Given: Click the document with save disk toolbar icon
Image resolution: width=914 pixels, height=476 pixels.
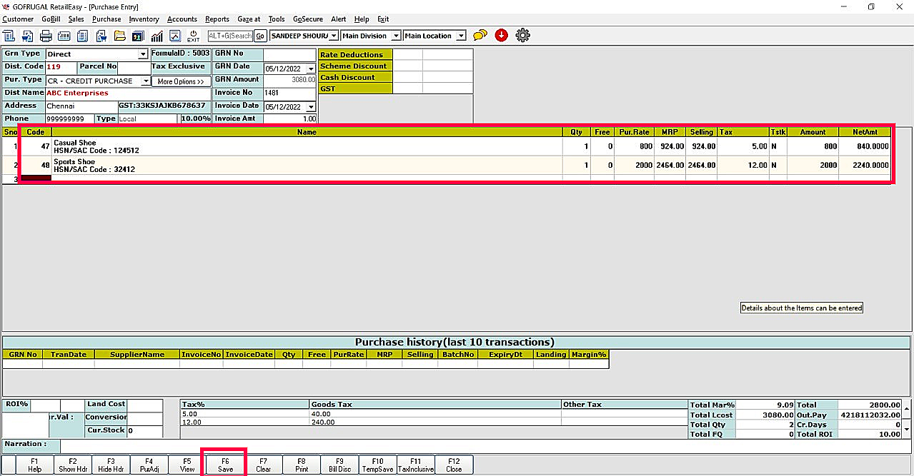Looking at the screenshot, I should point(100,36).
